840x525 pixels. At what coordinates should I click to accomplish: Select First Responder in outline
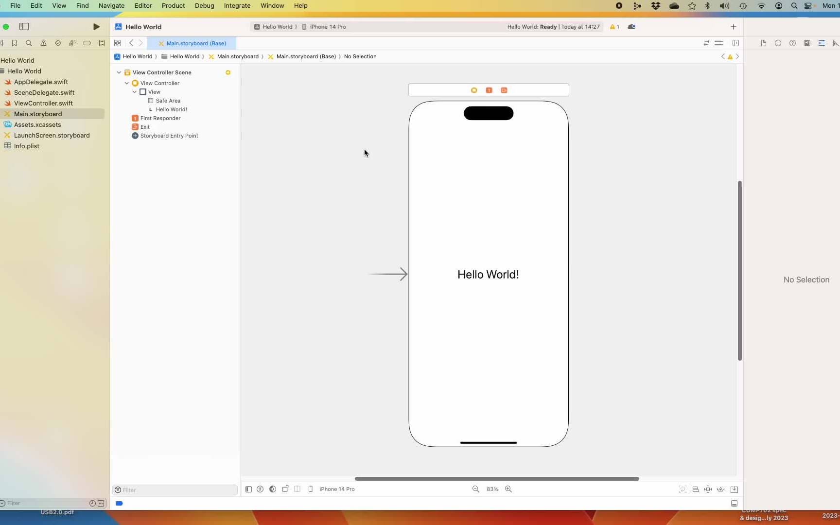coord(160,118)
